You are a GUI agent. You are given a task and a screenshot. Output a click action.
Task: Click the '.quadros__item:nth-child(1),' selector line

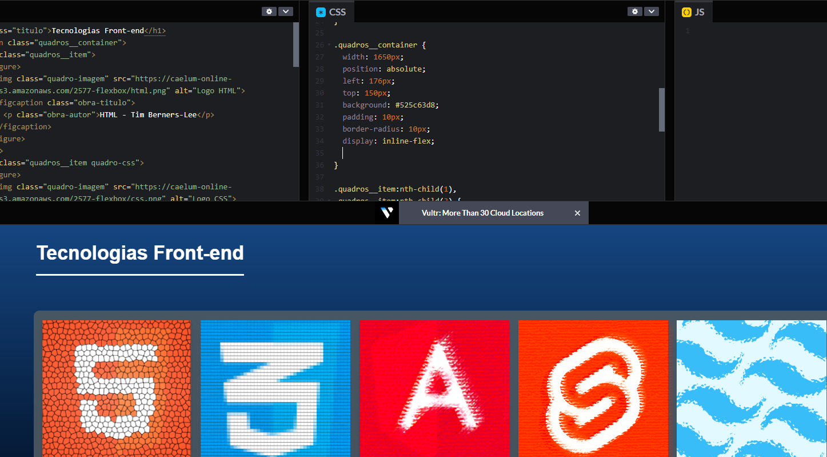(x=395, y=189)
